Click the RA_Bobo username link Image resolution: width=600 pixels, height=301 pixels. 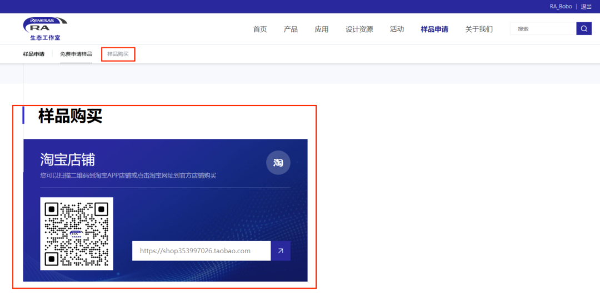click(561, 7)
